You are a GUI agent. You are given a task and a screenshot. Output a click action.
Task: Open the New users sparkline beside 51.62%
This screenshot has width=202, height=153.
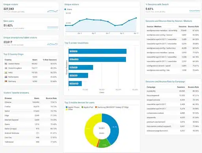click(x=52, y=28)
